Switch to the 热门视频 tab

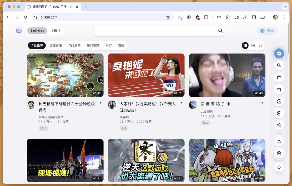(x=93, y=45)
